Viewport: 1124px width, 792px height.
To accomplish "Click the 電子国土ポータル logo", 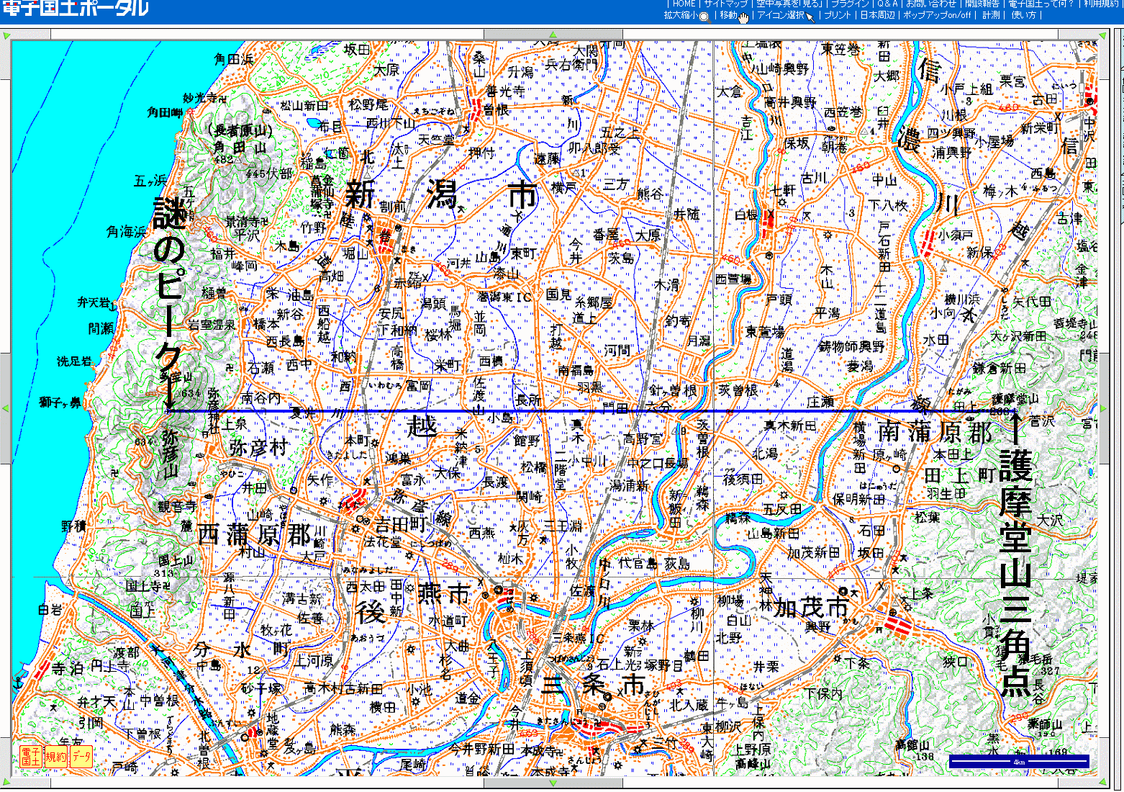I will click(x=75, y=9).
